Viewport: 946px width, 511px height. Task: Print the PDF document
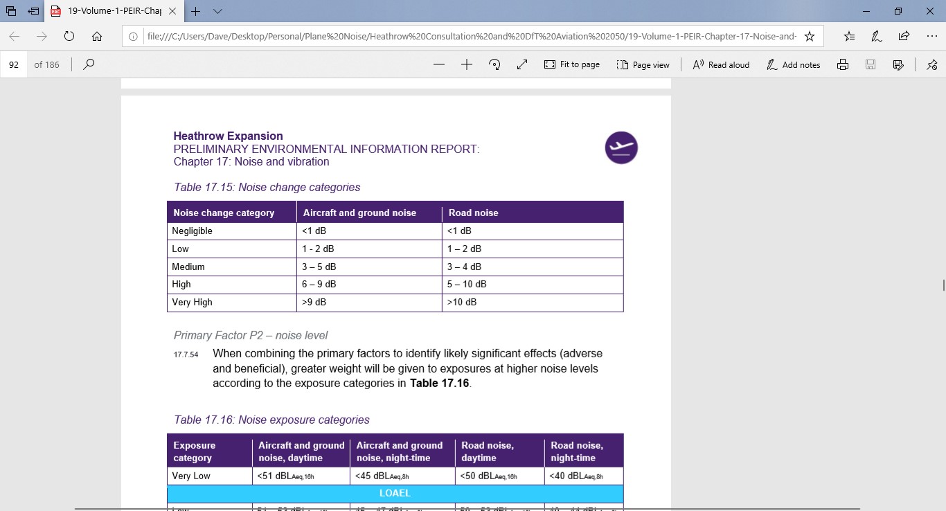click(843, 64)
